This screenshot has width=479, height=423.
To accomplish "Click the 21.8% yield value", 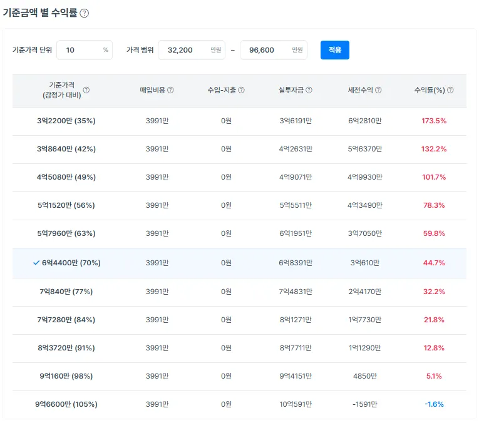I will click(x=434, y=320).
